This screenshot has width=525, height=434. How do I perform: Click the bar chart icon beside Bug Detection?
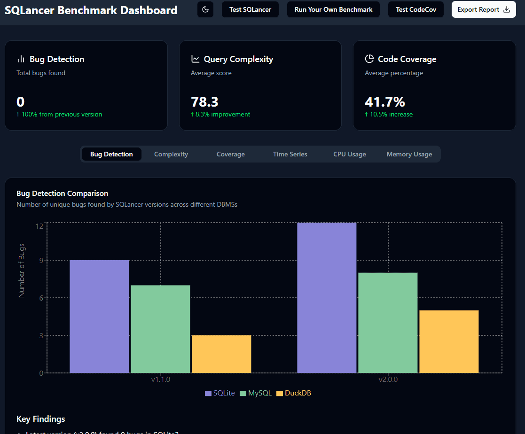(x=21, y=59)
